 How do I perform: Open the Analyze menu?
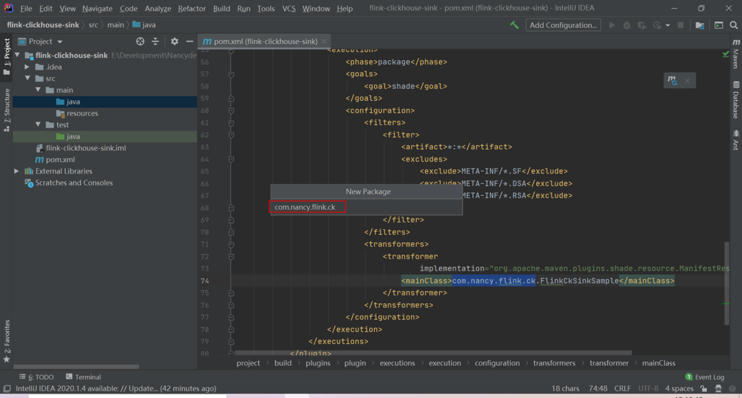pos(158,9)
